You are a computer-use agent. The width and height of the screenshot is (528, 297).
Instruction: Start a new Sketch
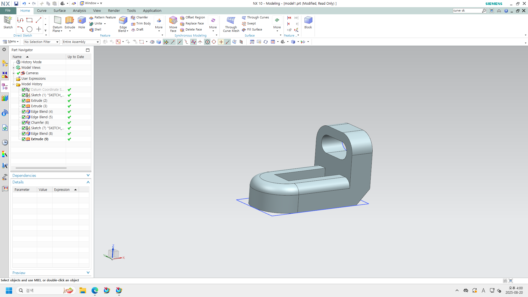tap(8, 21)
